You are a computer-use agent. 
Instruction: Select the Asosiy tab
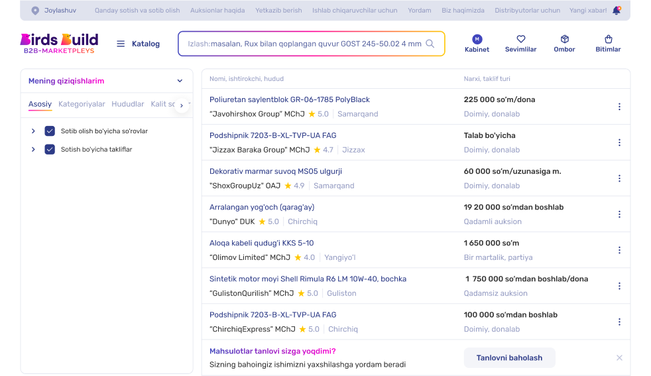coord(40,104)
